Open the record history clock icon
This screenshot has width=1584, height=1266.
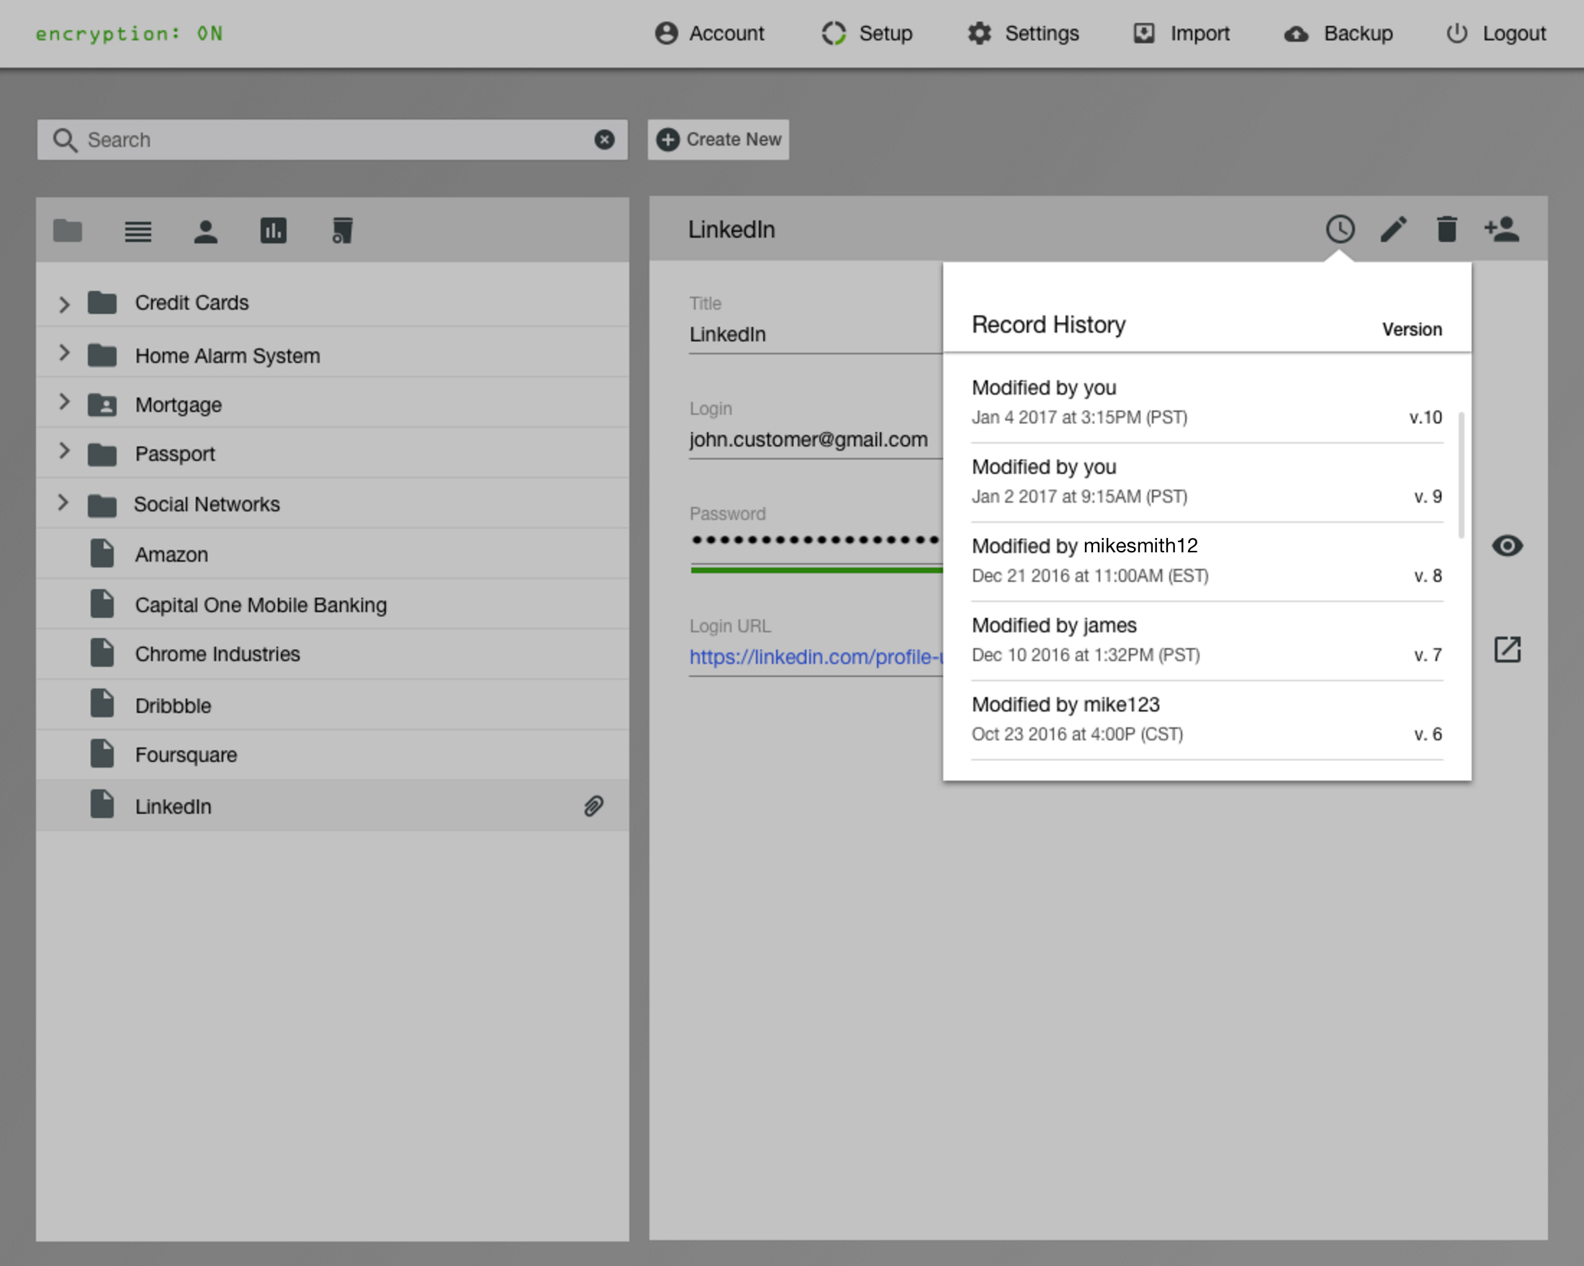point(1339,229)
